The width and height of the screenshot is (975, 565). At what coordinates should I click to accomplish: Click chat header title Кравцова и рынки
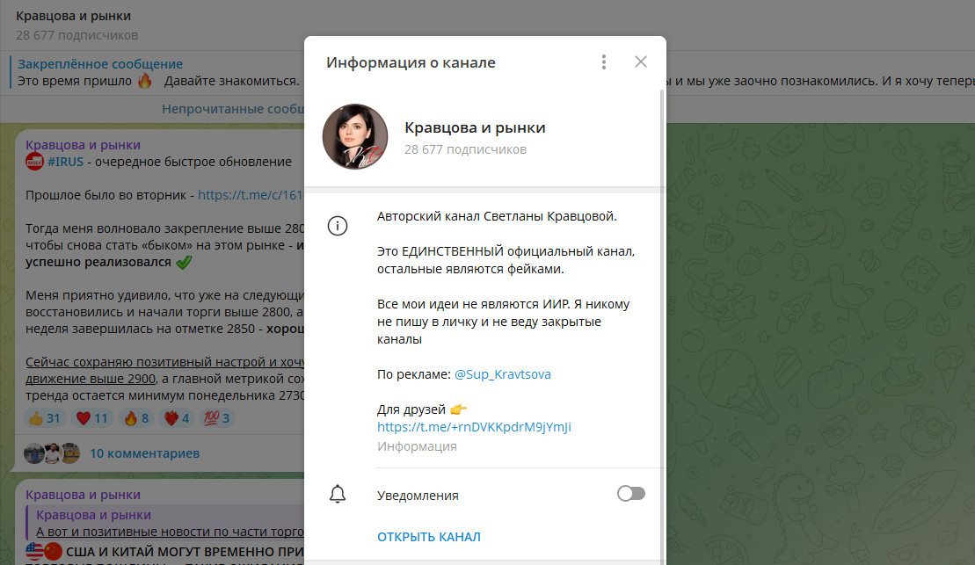pos(73,16)
